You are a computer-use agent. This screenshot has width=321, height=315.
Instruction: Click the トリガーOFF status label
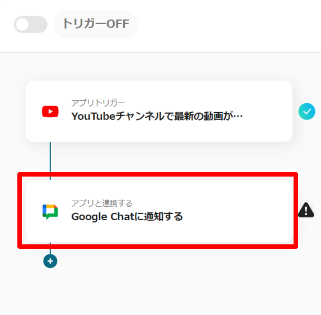pyautogui.click(x=95, y=24)
